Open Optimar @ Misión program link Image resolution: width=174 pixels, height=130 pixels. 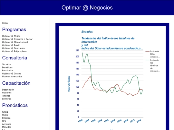pos(11,36)
